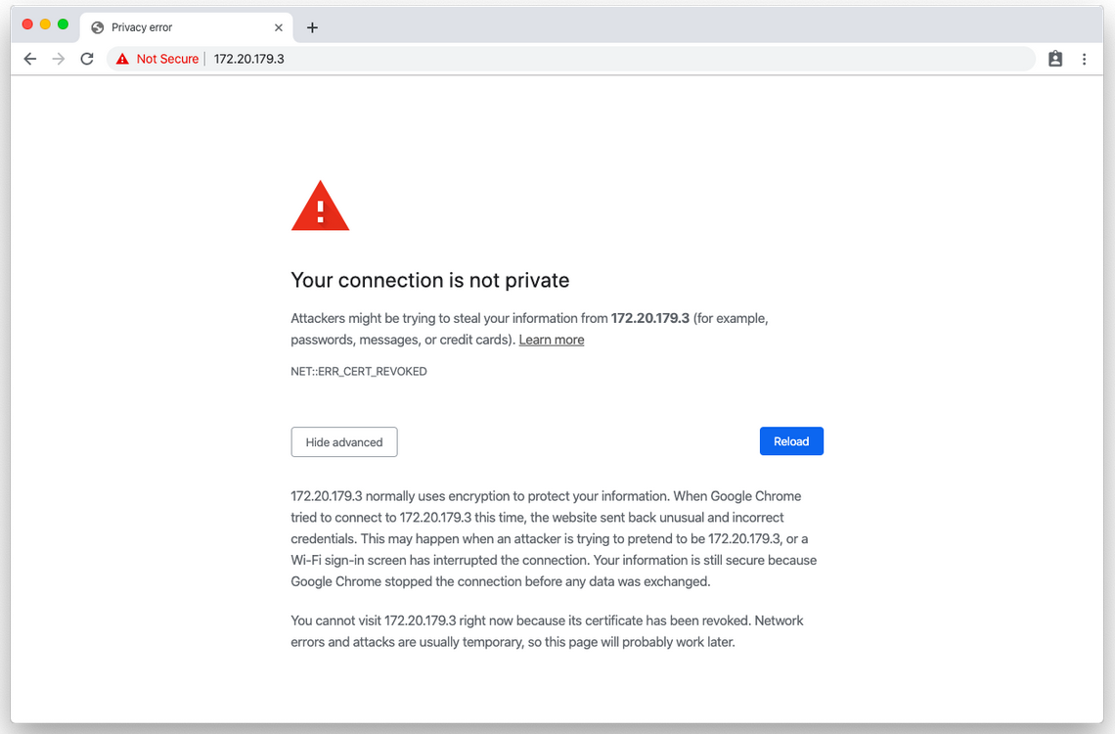
Task: Click the large red warning triangle on page
Action: (x=320, y=207)
